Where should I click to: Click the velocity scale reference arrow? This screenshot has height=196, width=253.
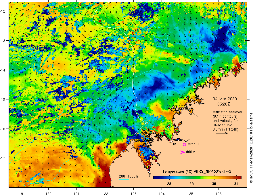pos(222,133)
